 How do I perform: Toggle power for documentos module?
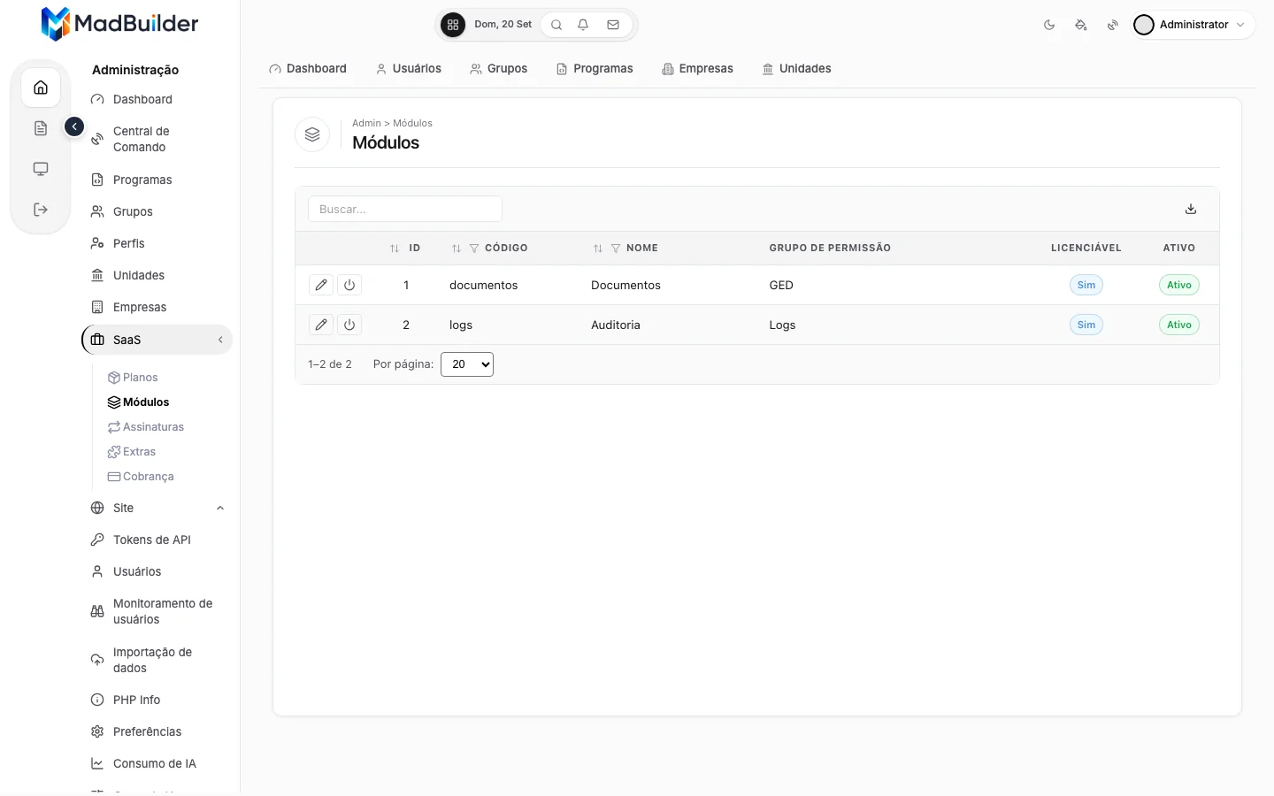click(x=349, y=285)
